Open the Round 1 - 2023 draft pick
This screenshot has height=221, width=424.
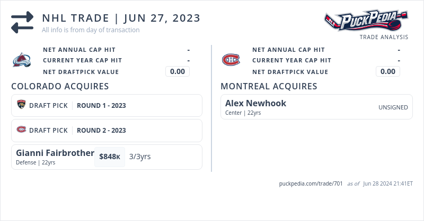(101, 105)
